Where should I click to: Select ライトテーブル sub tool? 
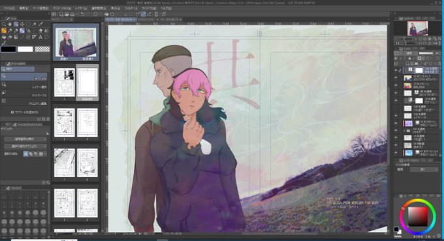(24, 93)
